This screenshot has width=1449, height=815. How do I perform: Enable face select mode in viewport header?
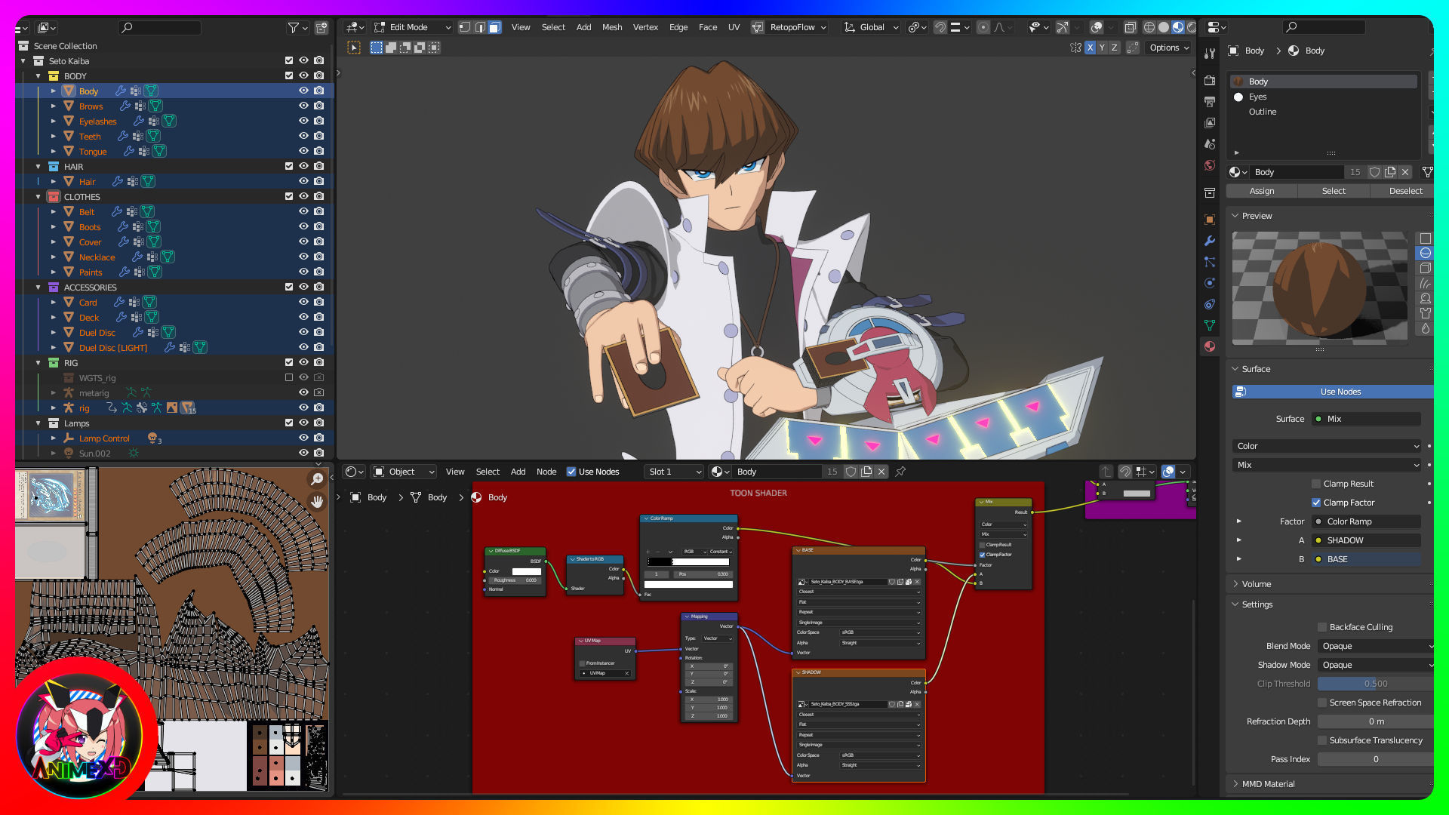[x=495, y=27]
